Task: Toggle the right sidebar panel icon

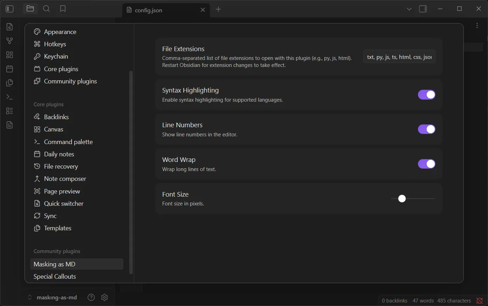Action: [423, 9]
